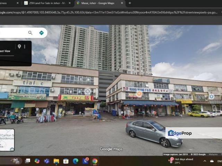Click the orange restaurant marker on Wang Wing F&B
Viewport: 222px width, 166px height.
tap(139, 94)
